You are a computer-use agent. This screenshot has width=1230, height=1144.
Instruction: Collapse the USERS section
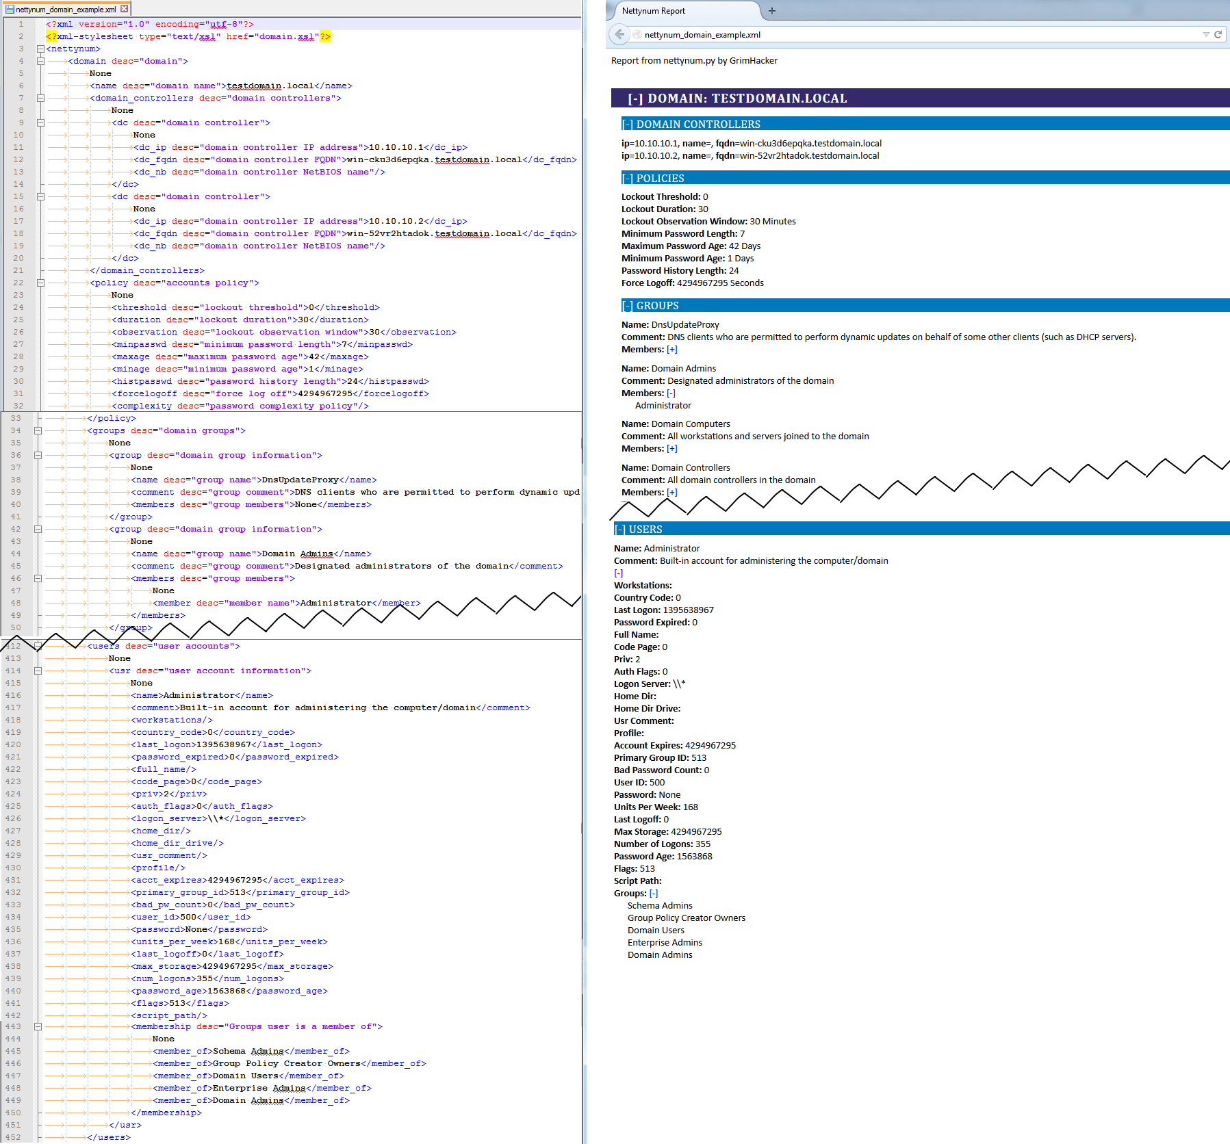(x=619, y=530)
